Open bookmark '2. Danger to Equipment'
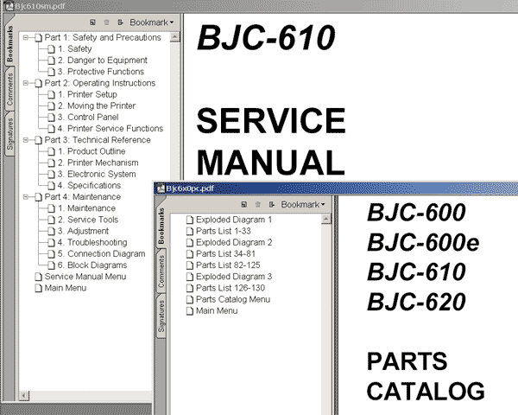Viewport: 518px width, 415px height. click(103, 61)
